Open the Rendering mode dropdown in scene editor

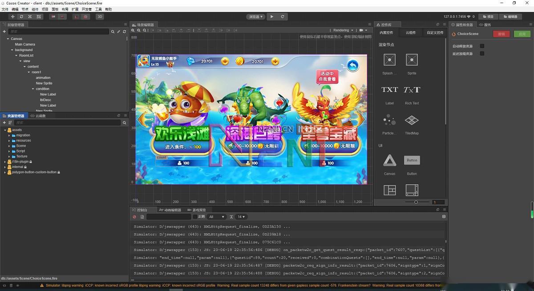(x=343, y=30)
